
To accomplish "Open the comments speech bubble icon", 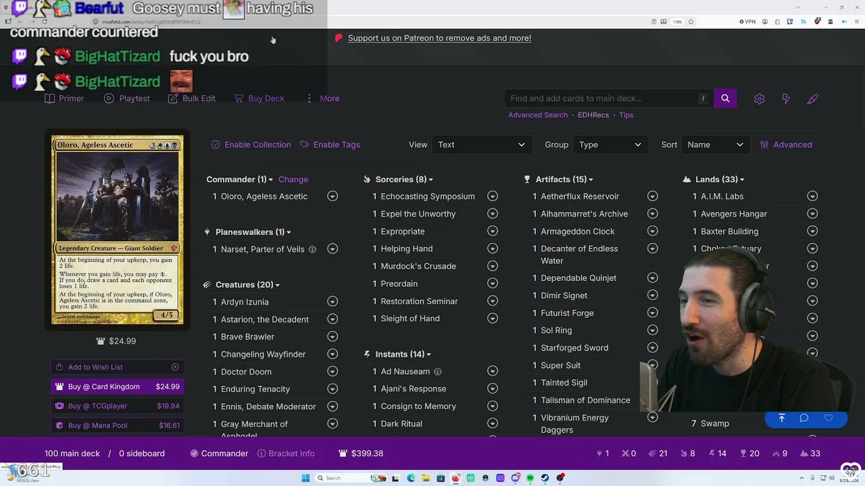I will [804, 418].
